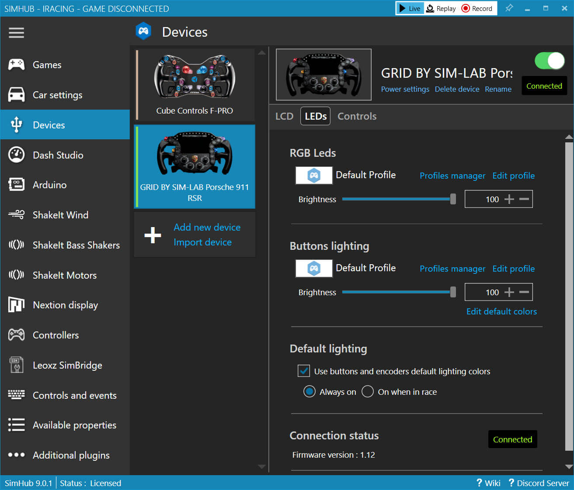Viewport: 574px width, 490px height.
Task: Switch to the Controls tab
Action: (357, 116)
